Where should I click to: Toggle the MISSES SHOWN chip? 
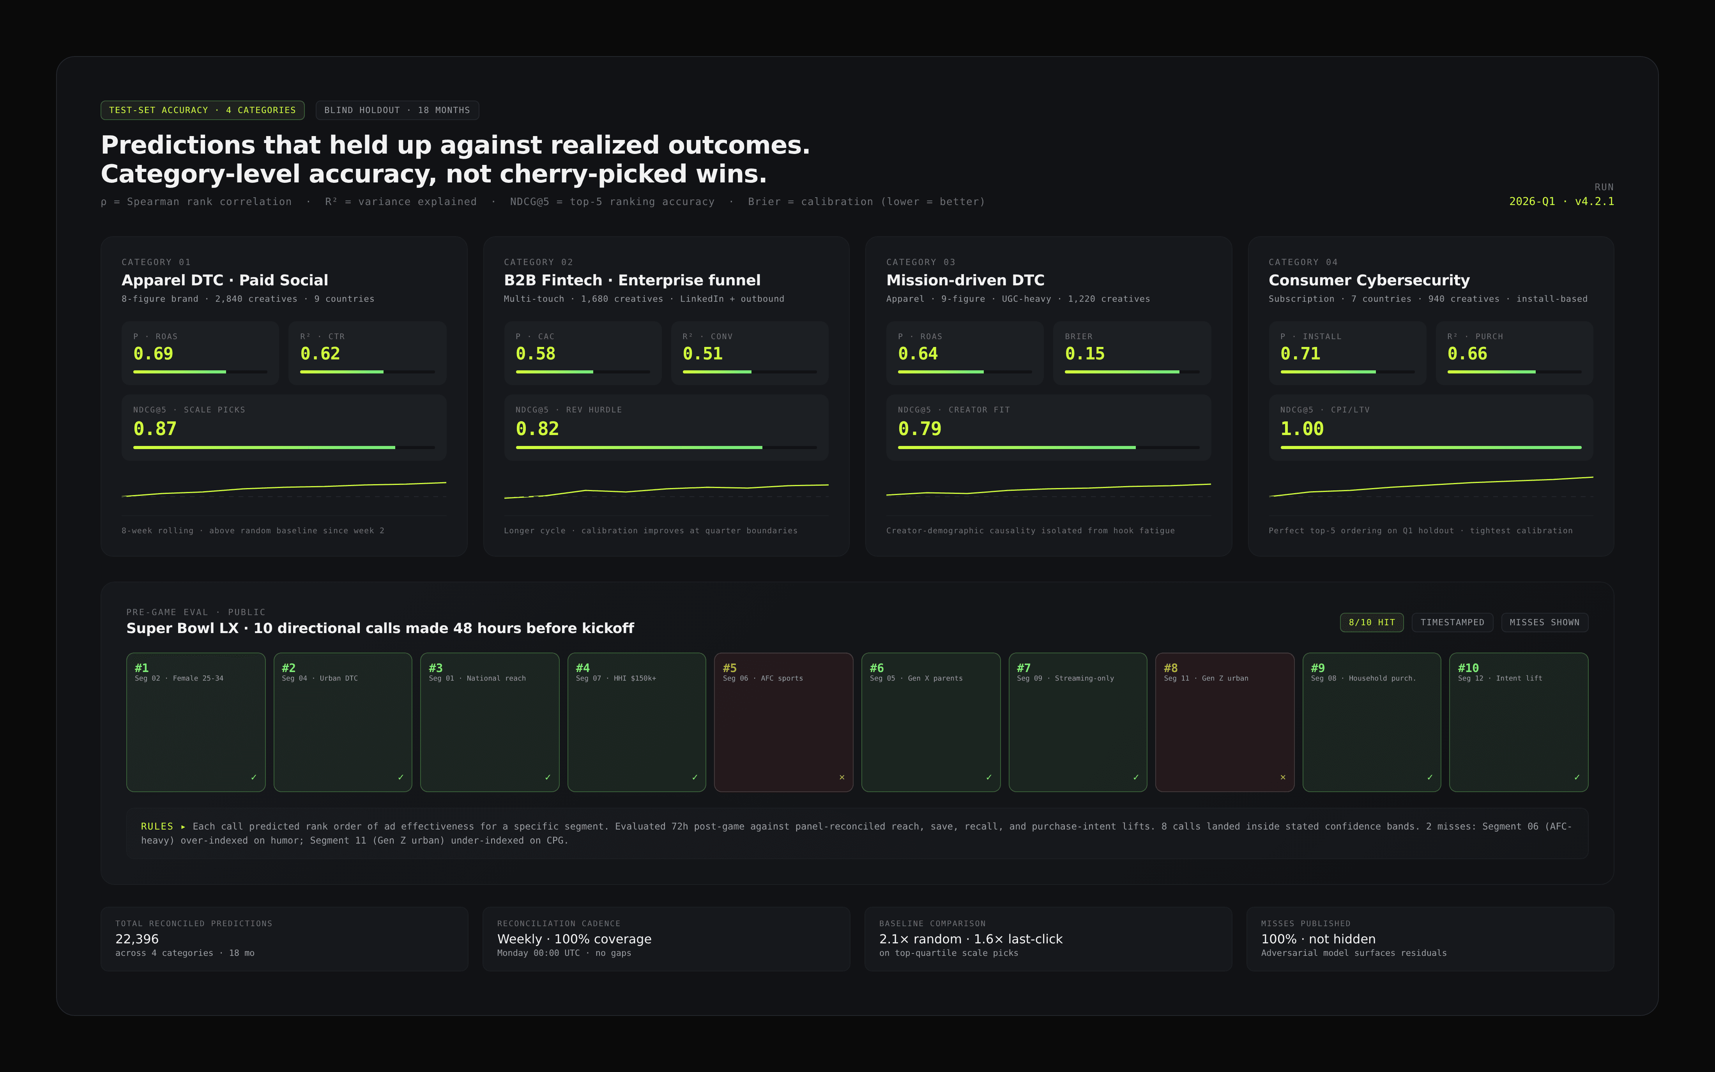click(1544, 623)
